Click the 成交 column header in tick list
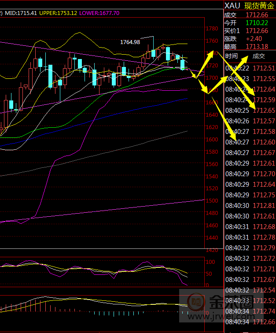This screenshot has width=276, height=333. pos(258,56)
